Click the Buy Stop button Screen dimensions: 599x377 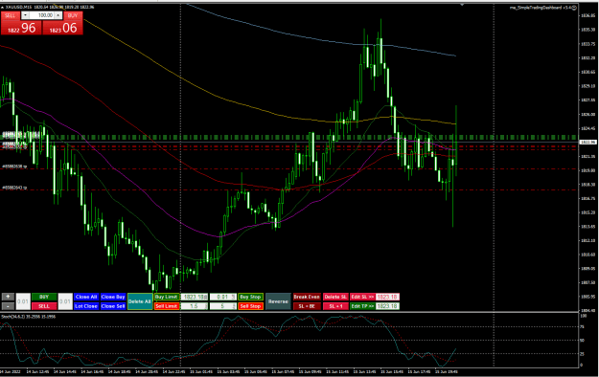[x=250, y=297]
